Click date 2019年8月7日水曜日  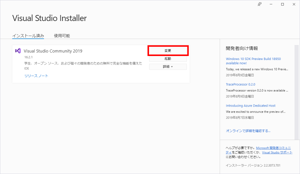pos(240,118)
